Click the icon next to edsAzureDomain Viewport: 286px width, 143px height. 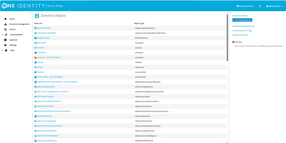35,116
